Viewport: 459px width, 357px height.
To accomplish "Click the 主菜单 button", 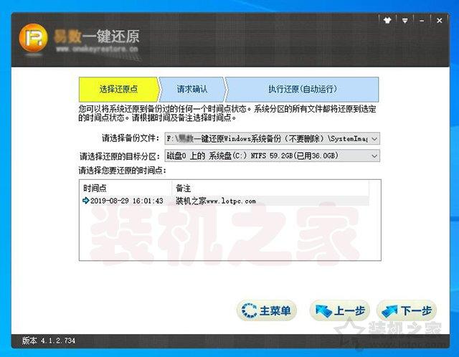I will pyautogui.click(x=266, y=310).
